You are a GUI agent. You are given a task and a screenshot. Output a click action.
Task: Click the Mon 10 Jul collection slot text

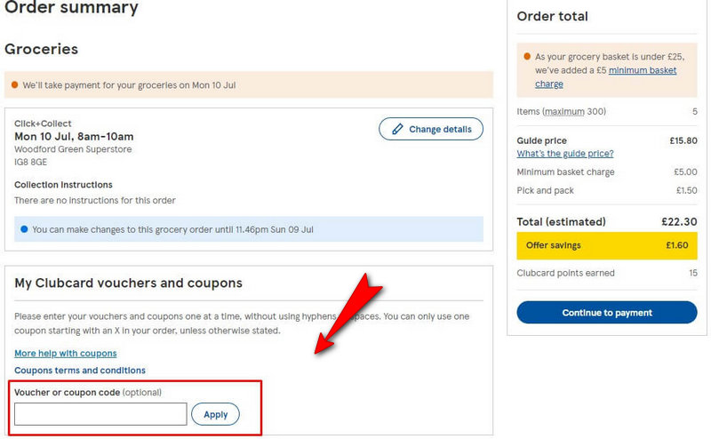pos(74,137)
